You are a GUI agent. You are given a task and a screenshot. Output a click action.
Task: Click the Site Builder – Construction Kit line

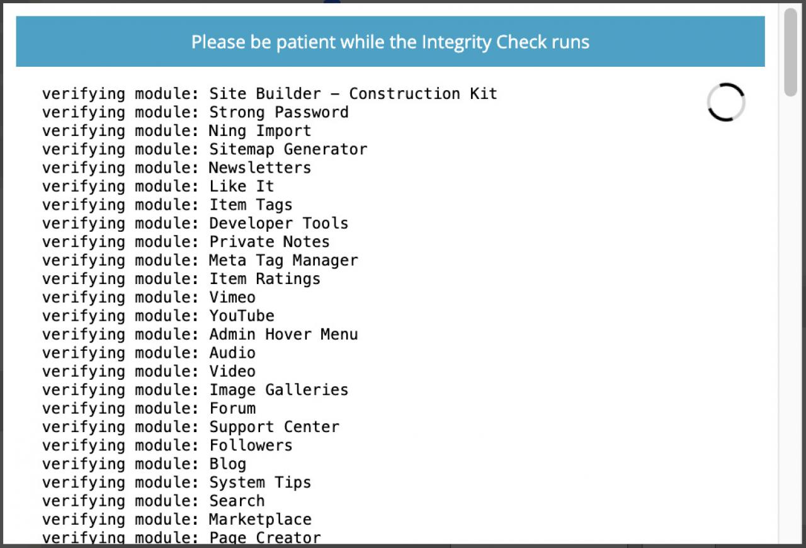coord(270,94)
